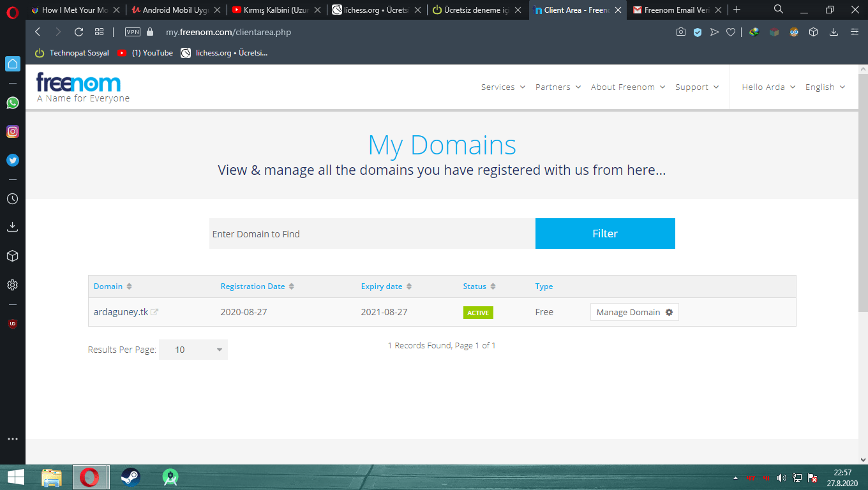Open the taskbar clock and date
Image resolution: width=868 pixels, height=490 pixels.
(x=843, y=477)
